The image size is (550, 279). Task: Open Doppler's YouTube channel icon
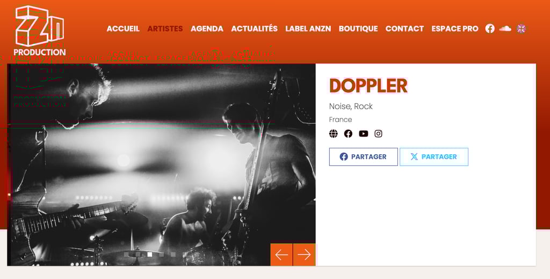[x=364, y=133]
